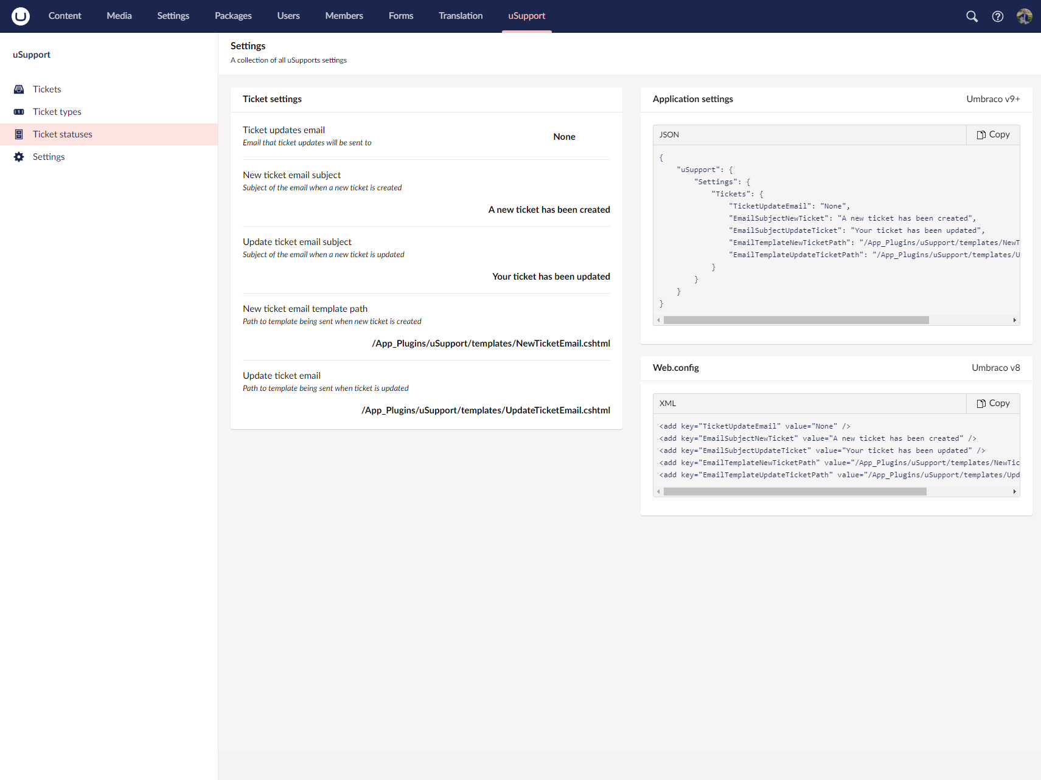1041x780 pixels.
Task: Click the JSON line with "TicketUpdateEmail"
Action: point(789,206)
